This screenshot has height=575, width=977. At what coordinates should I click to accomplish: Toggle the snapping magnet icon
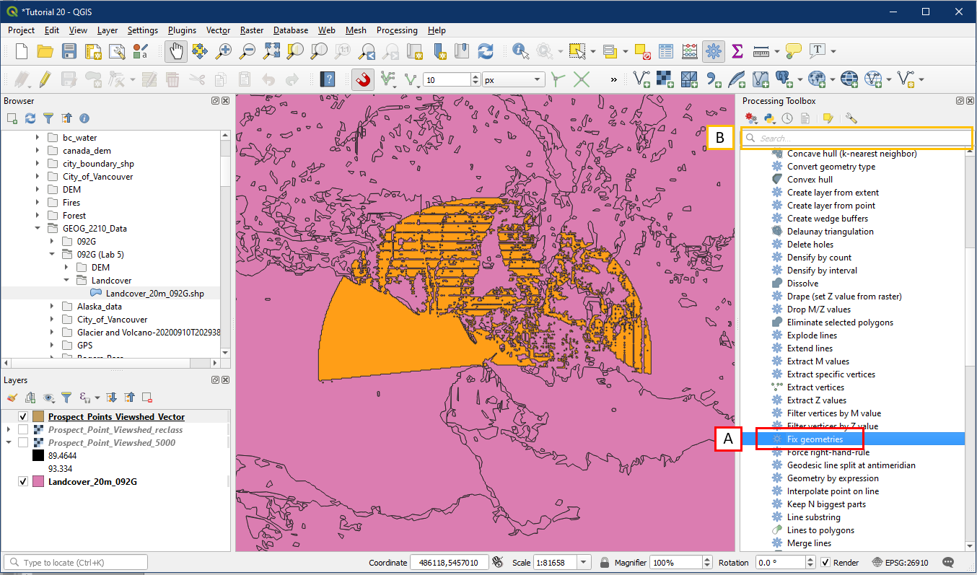pyautogui.click(x=363, y=79)
